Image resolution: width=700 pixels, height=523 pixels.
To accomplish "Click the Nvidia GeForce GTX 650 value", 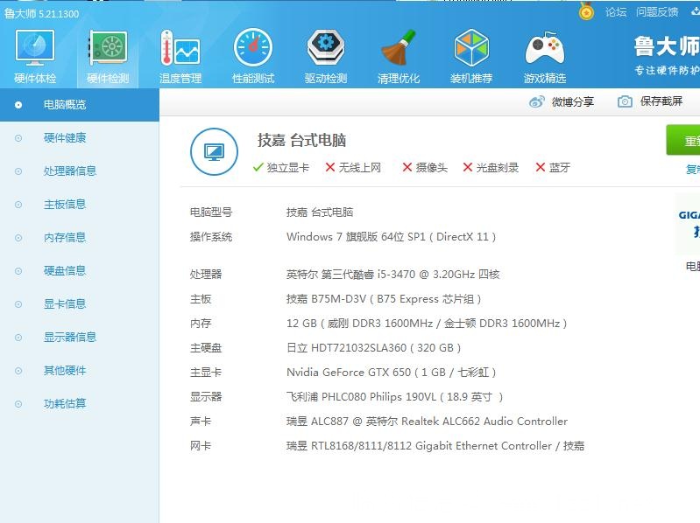I will [391, 372].
